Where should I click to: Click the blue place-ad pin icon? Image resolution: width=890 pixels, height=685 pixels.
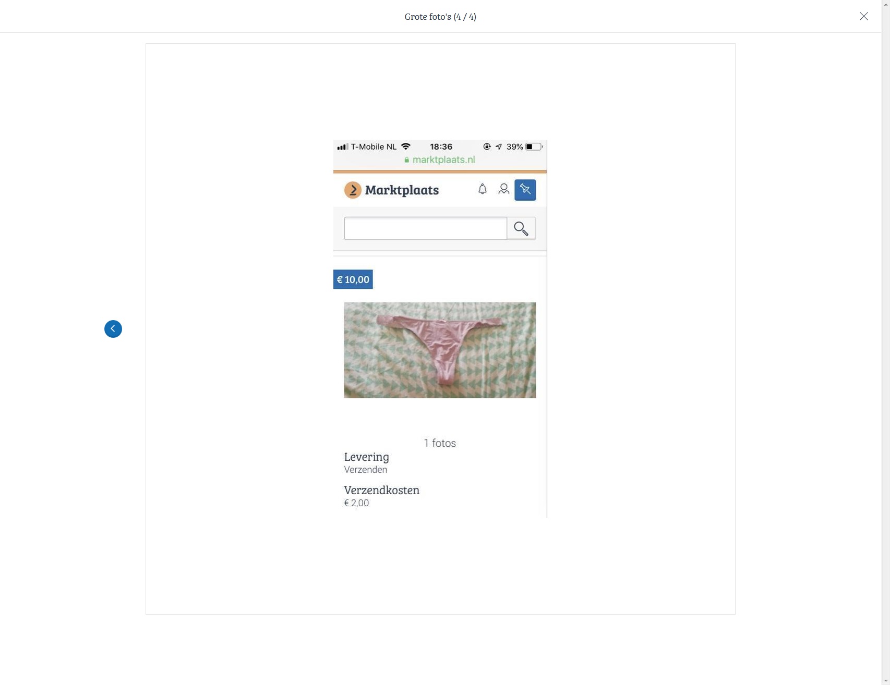point(525,190)
